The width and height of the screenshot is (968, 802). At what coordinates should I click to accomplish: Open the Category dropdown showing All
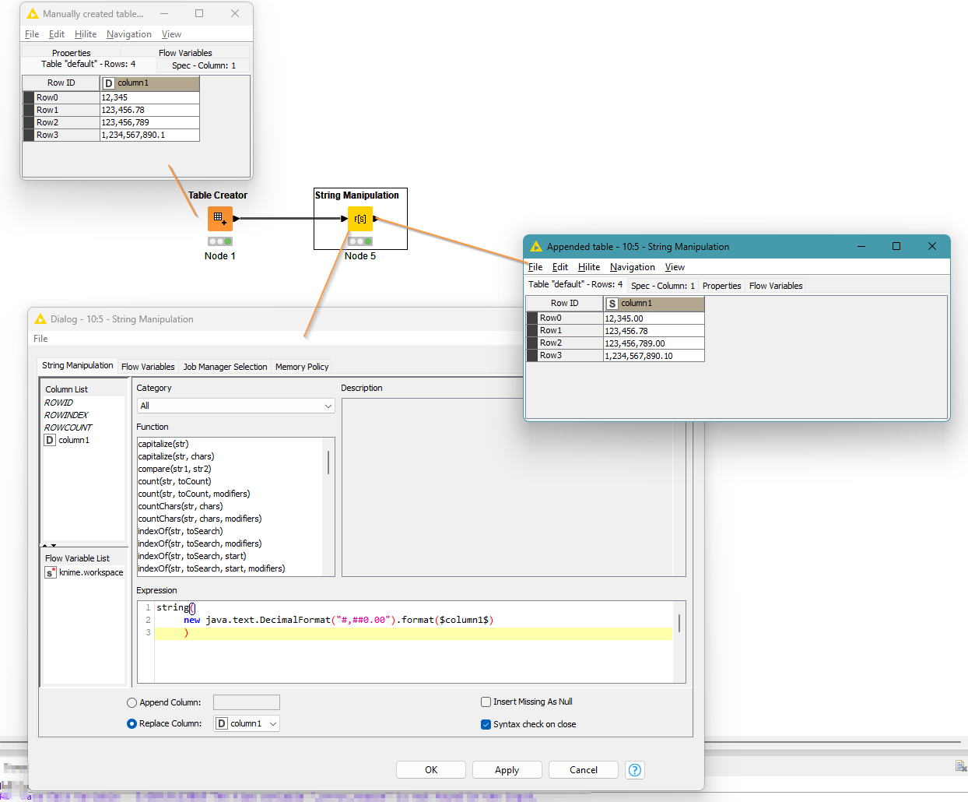[236, 406]
